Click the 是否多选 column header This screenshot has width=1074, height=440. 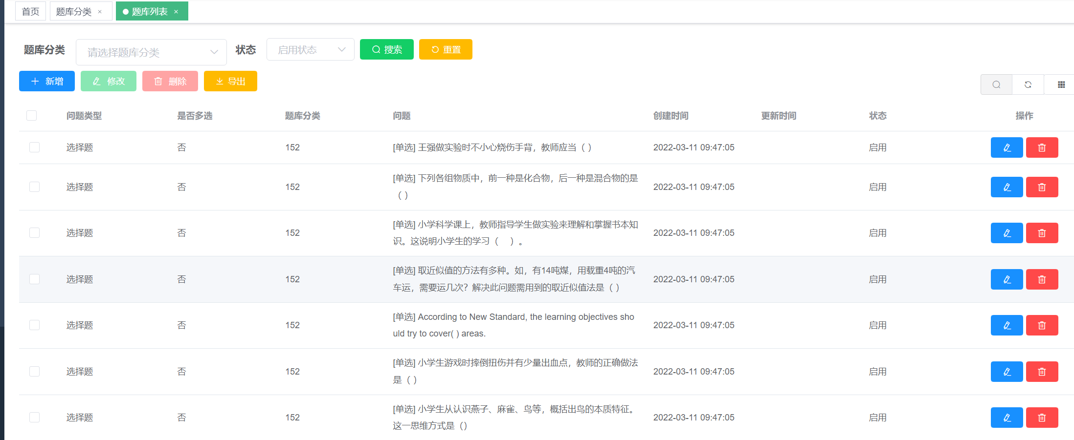tap(195, 116)
